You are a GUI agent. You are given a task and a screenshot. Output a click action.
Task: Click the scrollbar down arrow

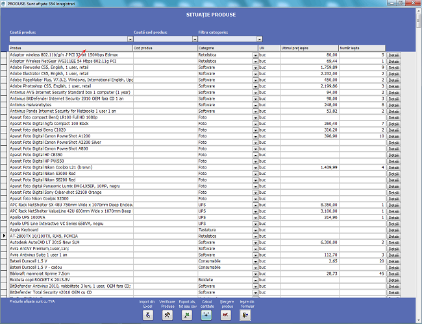(419, 320)
